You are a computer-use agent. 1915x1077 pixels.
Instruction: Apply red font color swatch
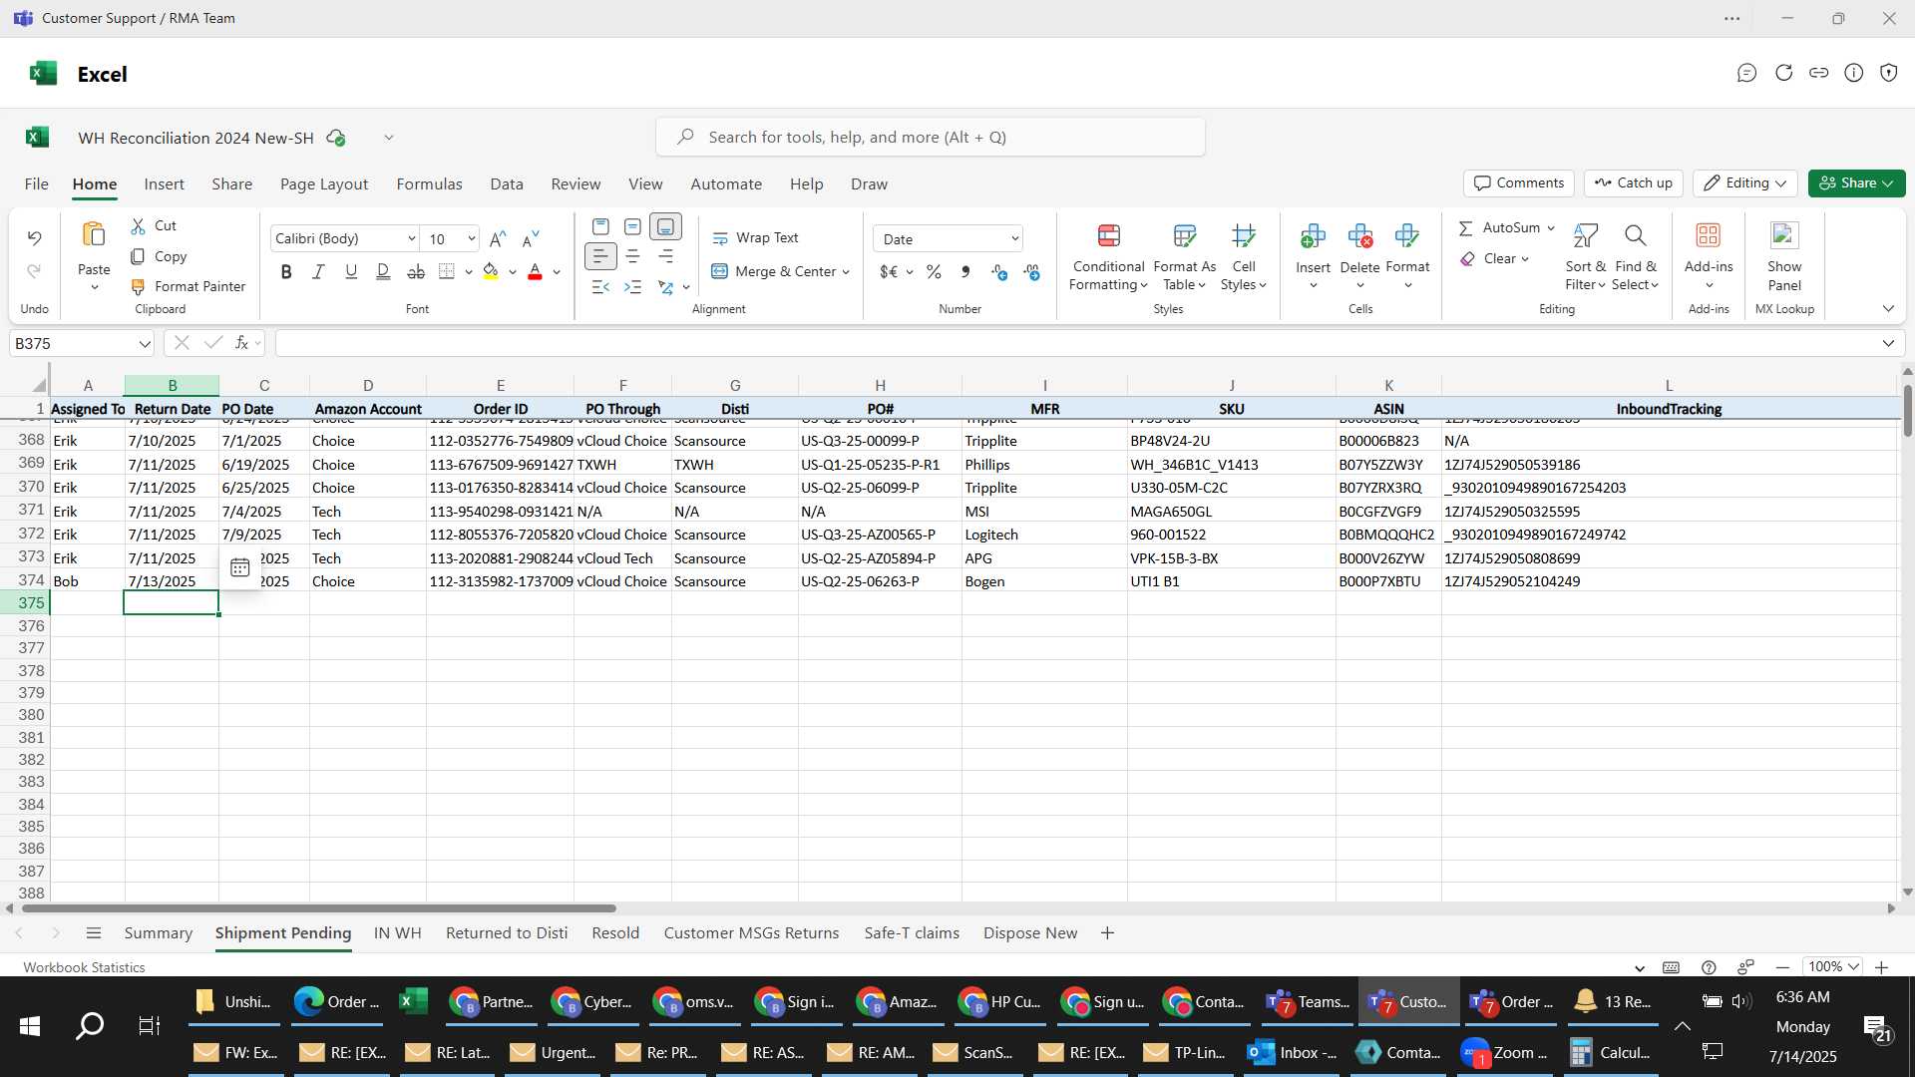(x=535, y=272)
